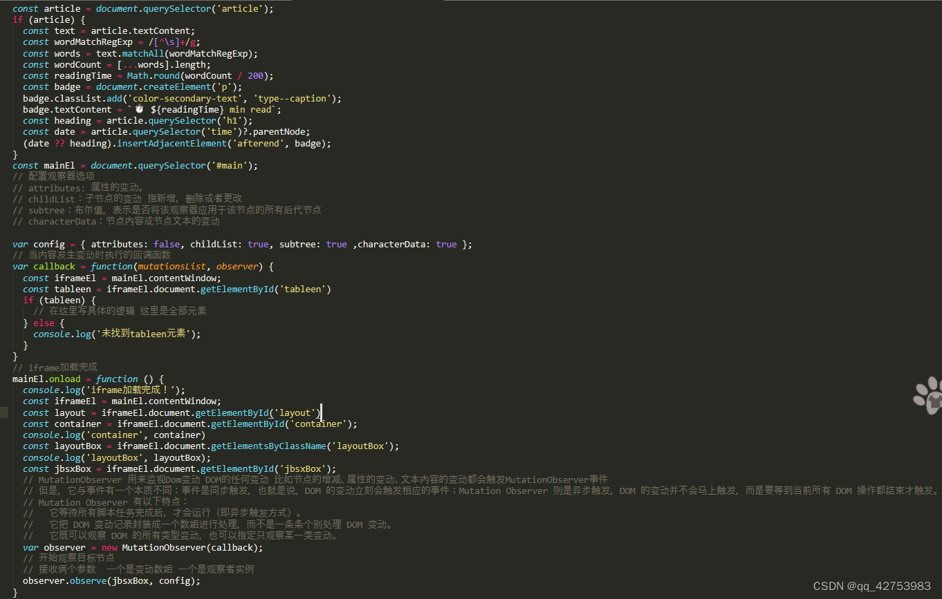The height and width of the screenshot is (599, 942).
Task: Click the 'observer.observe(jbsxBox, config)' line
Action: [x=111, y=580]
